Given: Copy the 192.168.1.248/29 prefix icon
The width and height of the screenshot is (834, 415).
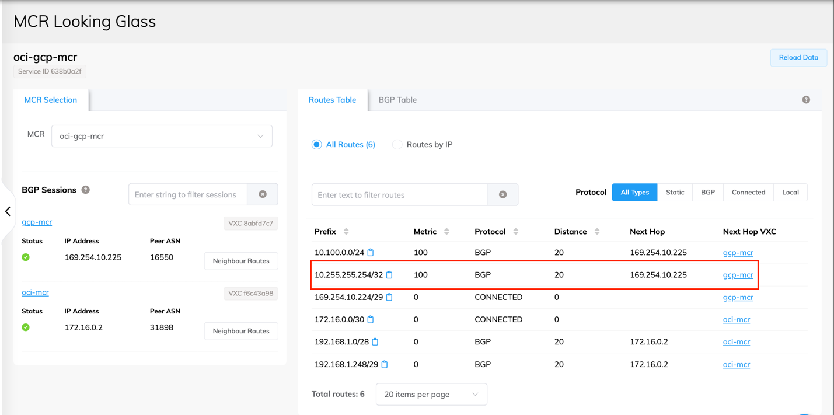Looking at the screenshot, I should 385,365.
